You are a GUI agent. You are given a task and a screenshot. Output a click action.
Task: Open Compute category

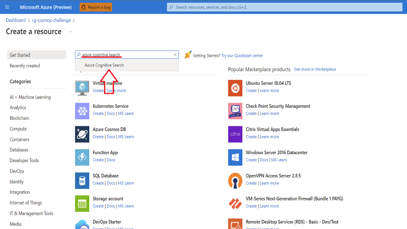coord(18,129)
